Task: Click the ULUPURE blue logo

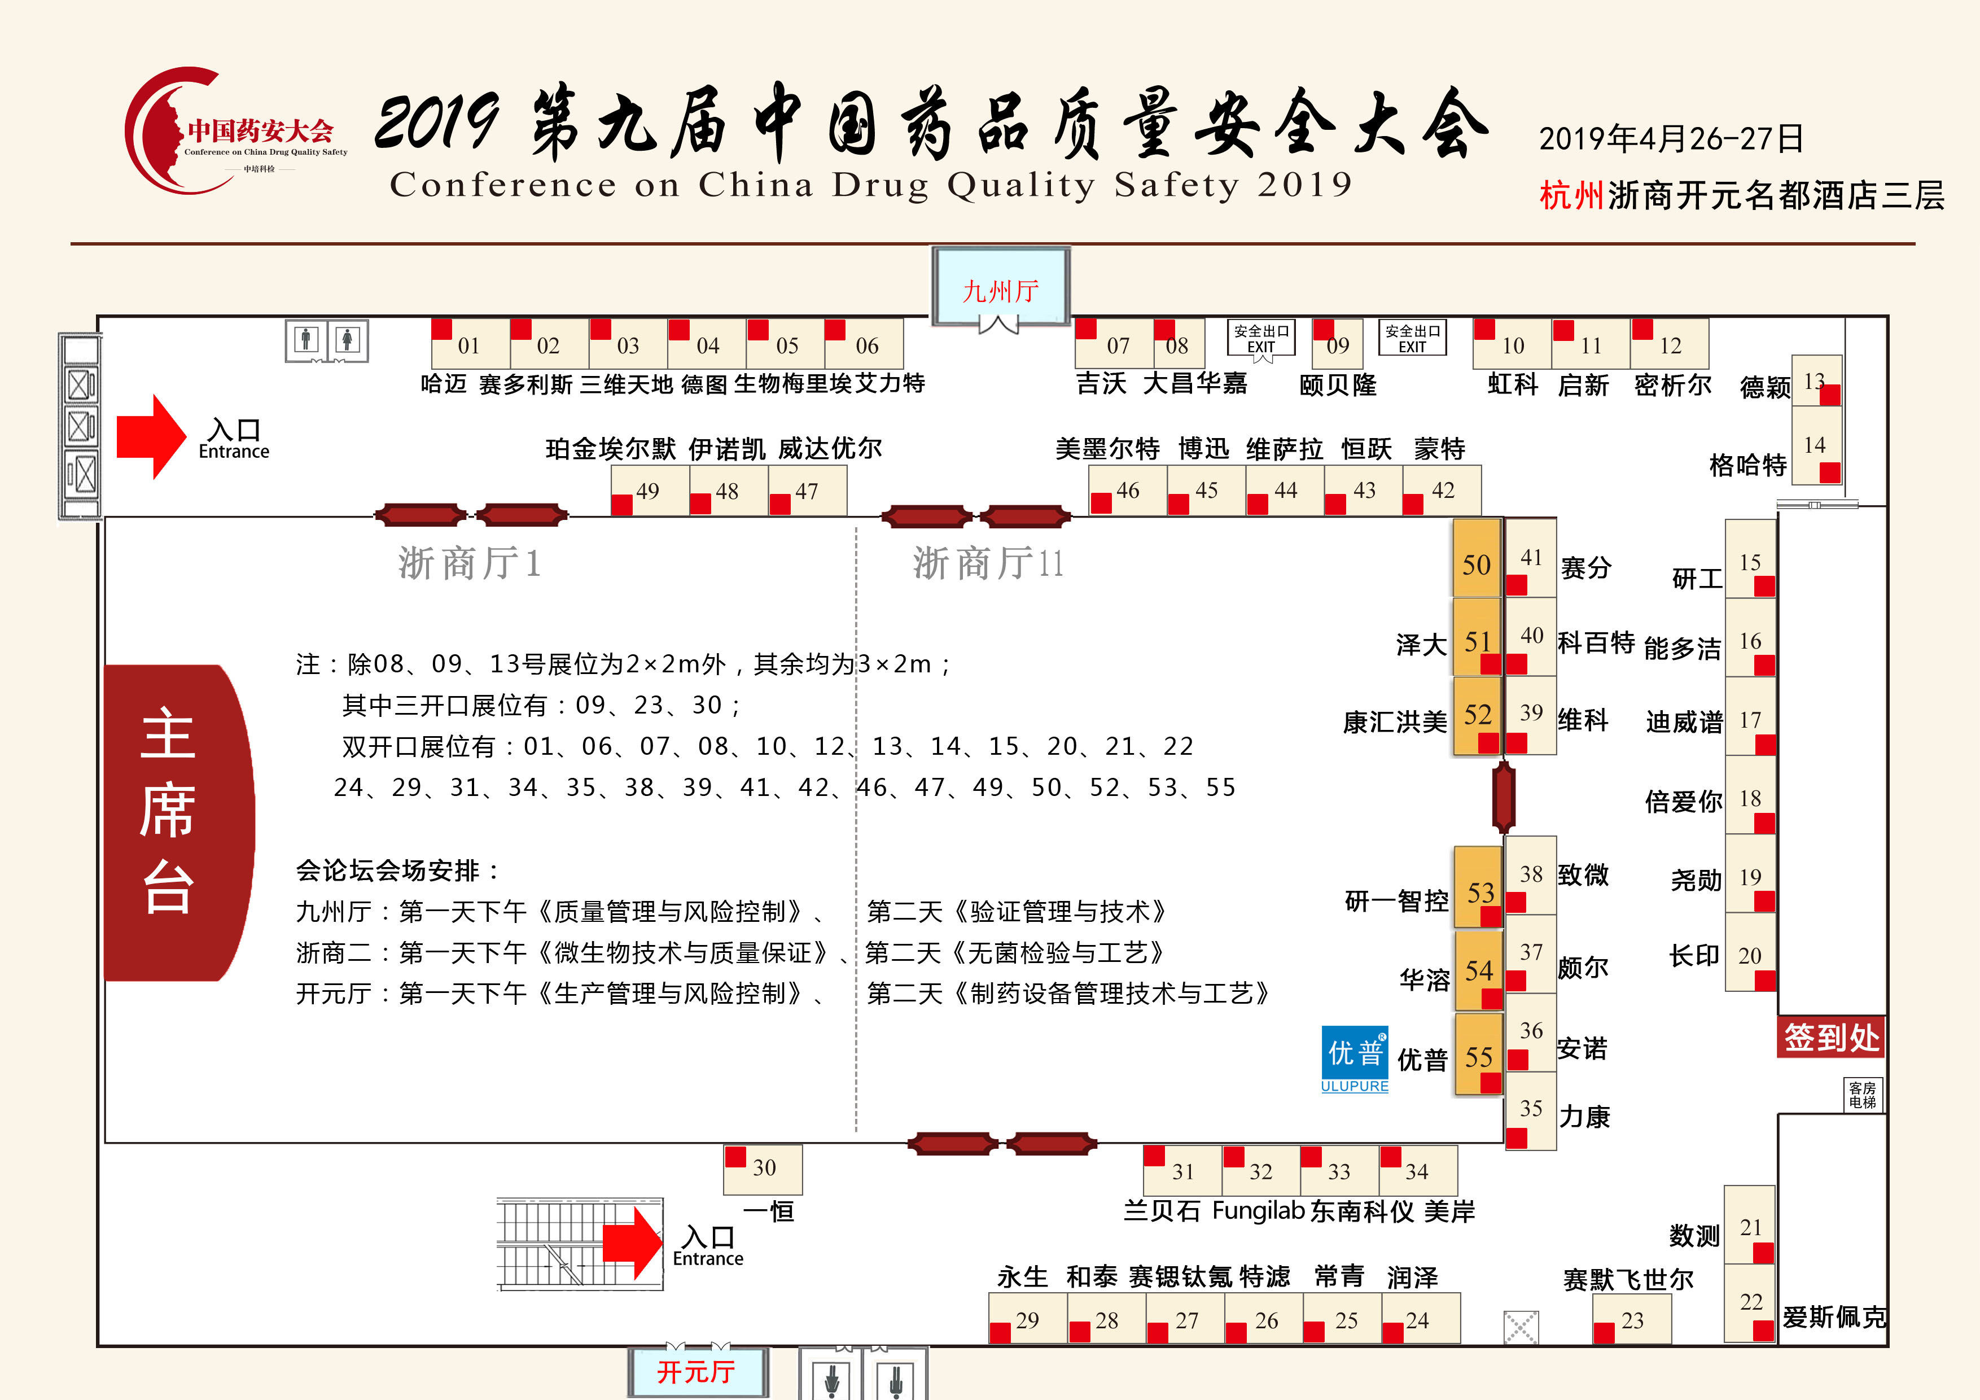Action: (1354, 1058)
